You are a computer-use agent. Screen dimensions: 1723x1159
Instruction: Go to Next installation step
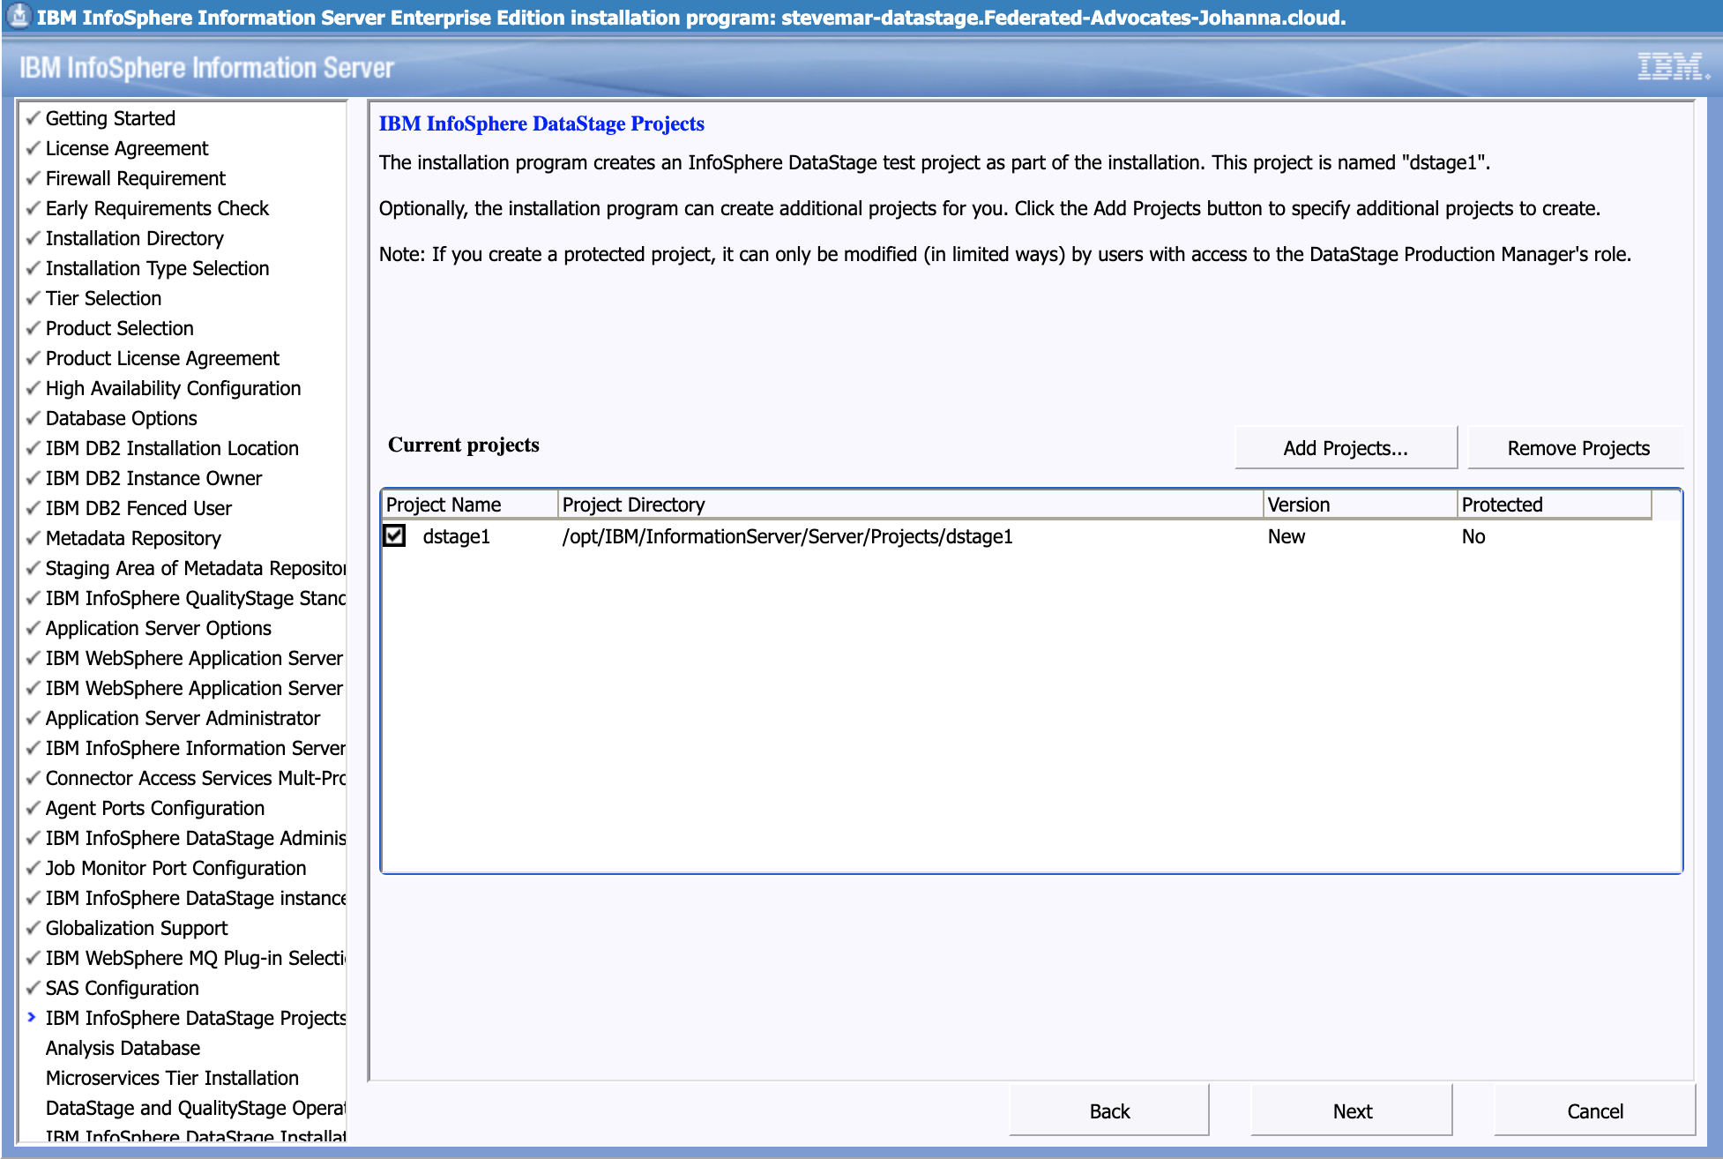tap(1351, 1111)
